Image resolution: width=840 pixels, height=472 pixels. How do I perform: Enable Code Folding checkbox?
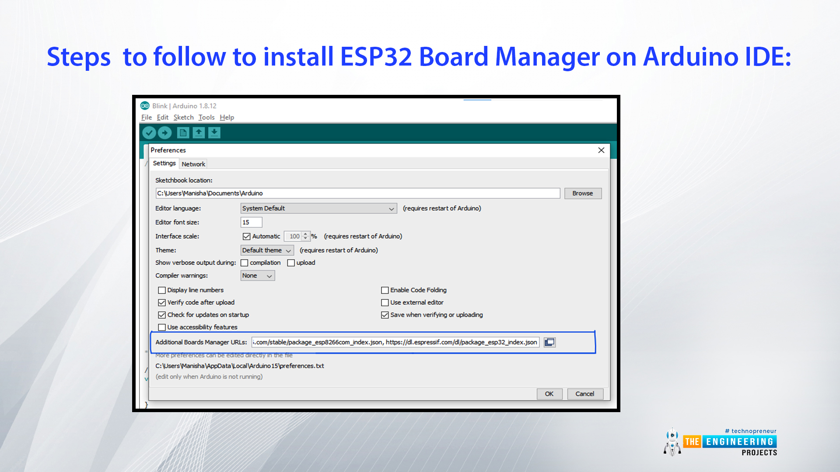(x=385, y=290)
